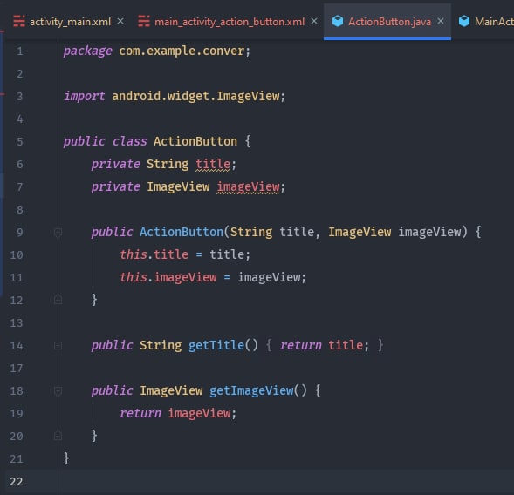Click the underlined field 'imageView' on line 7
The image size is (514, 495).
248,187
